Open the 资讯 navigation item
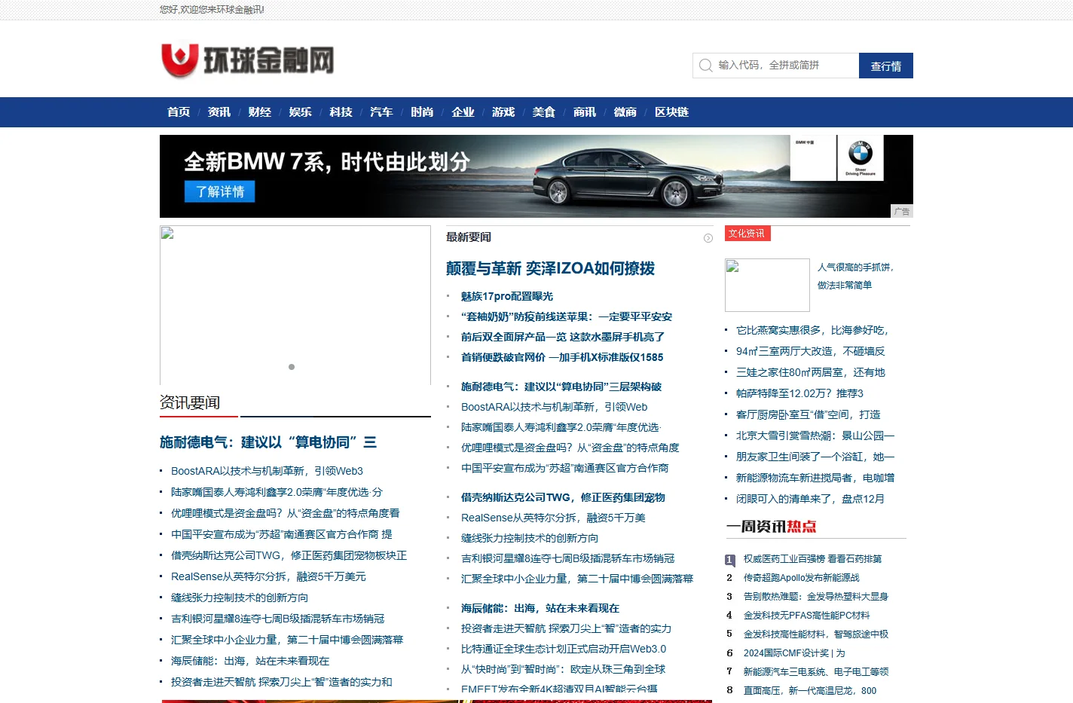1073x703 pixels. (x=219, y=112)
